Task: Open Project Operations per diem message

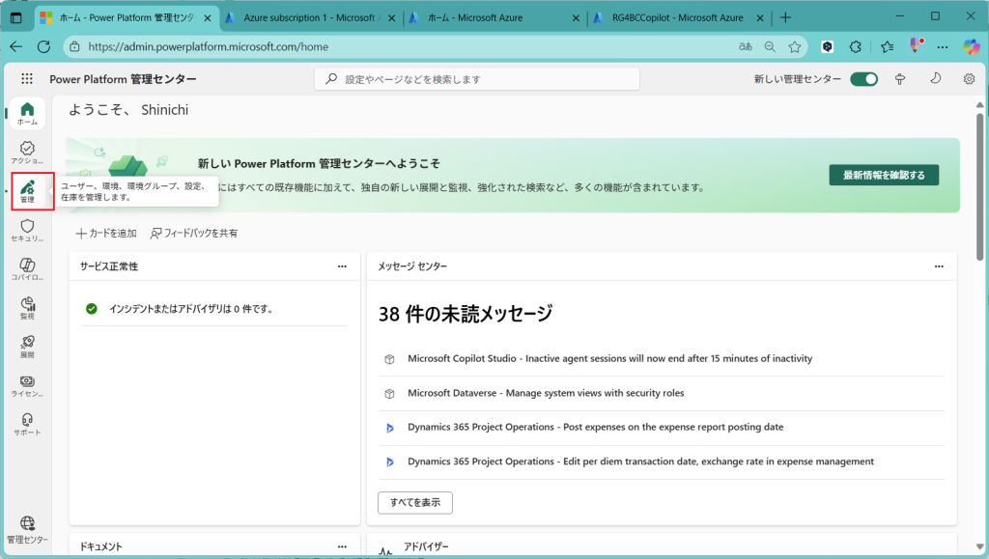Action: pyautogui.click(x=641, y=461)
